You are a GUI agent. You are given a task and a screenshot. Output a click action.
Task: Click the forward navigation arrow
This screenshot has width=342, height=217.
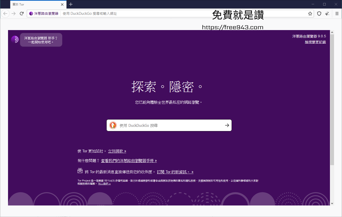(13, 14)
